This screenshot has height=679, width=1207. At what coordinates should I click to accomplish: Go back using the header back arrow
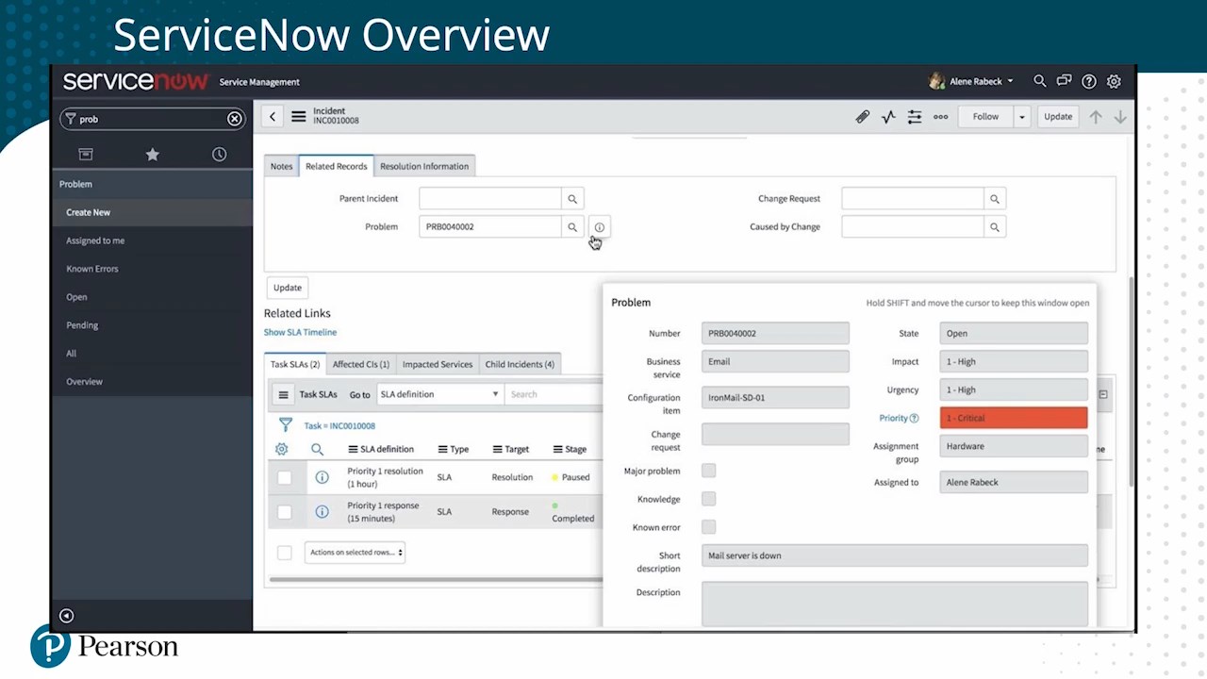point(273,117)
